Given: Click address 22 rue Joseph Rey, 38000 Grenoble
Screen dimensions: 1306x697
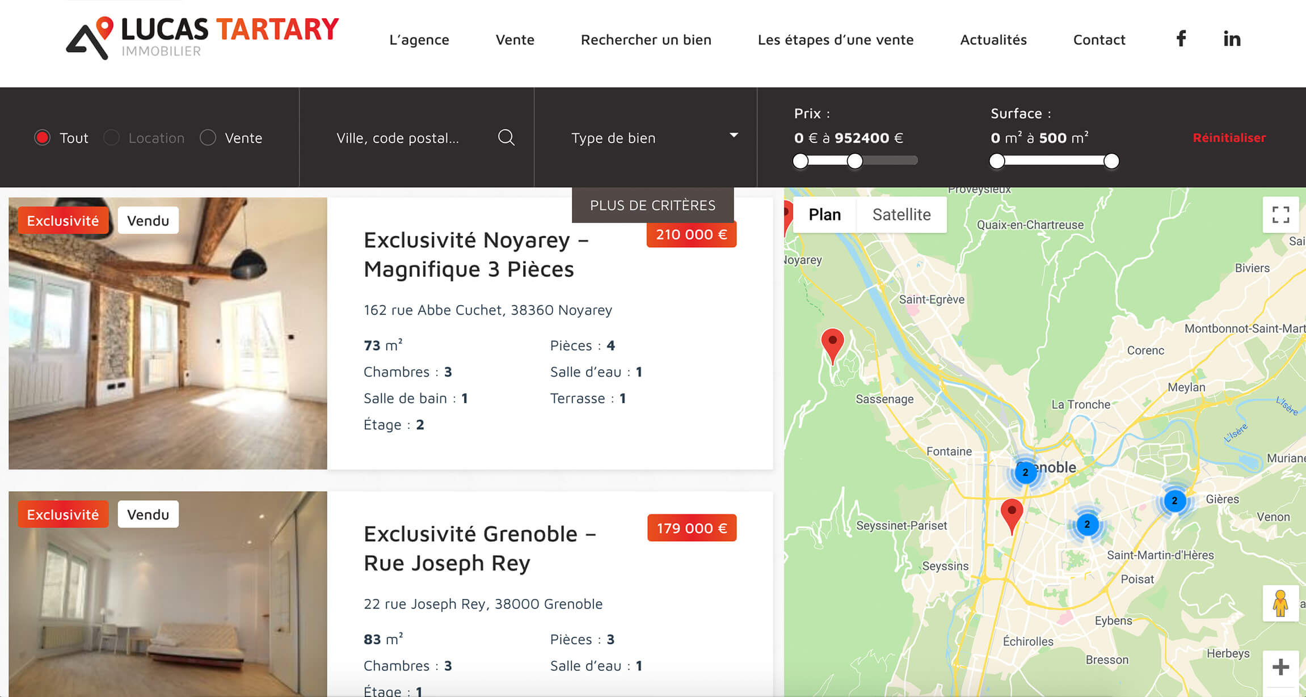Looking at the screenshot, I should point(483,603).
